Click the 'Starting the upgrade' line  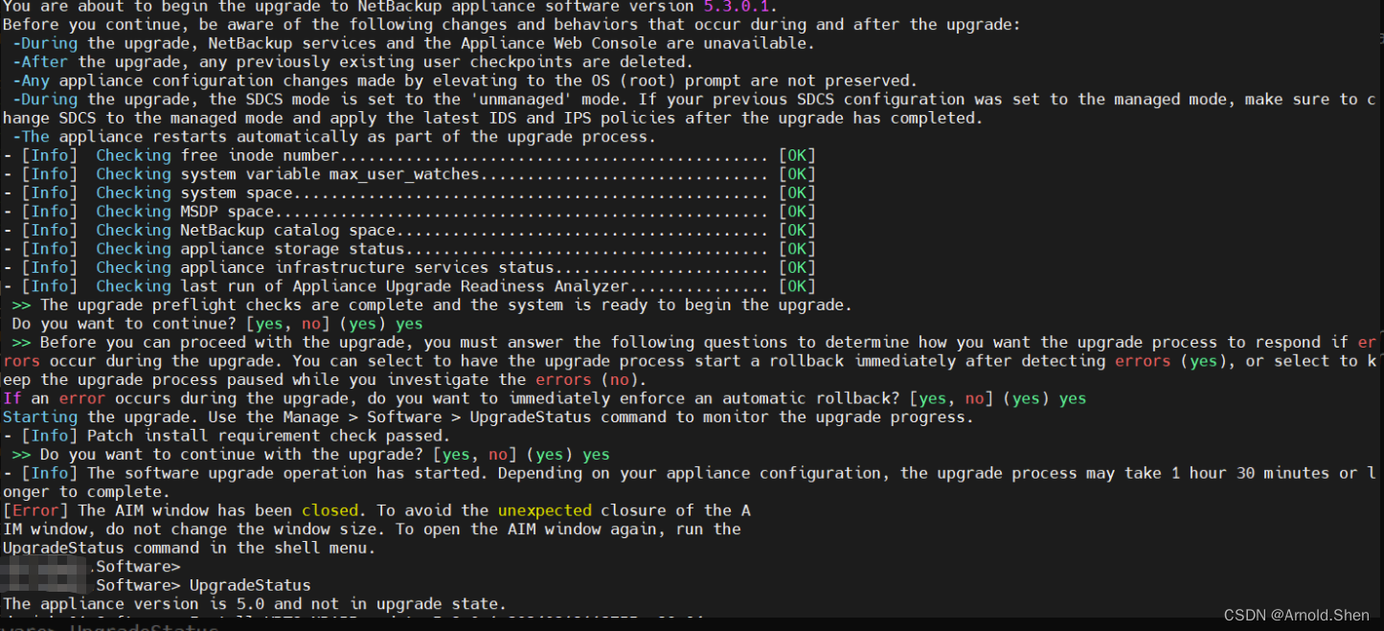(488, 417)
